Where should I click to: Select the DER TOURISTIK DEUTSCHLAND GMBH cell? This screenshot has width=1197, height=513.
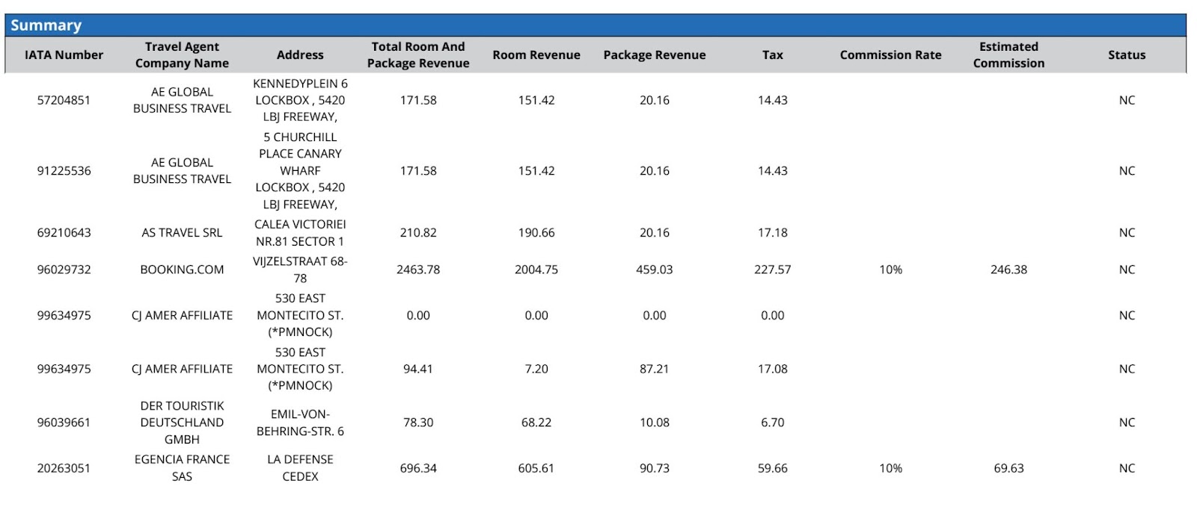182,423
